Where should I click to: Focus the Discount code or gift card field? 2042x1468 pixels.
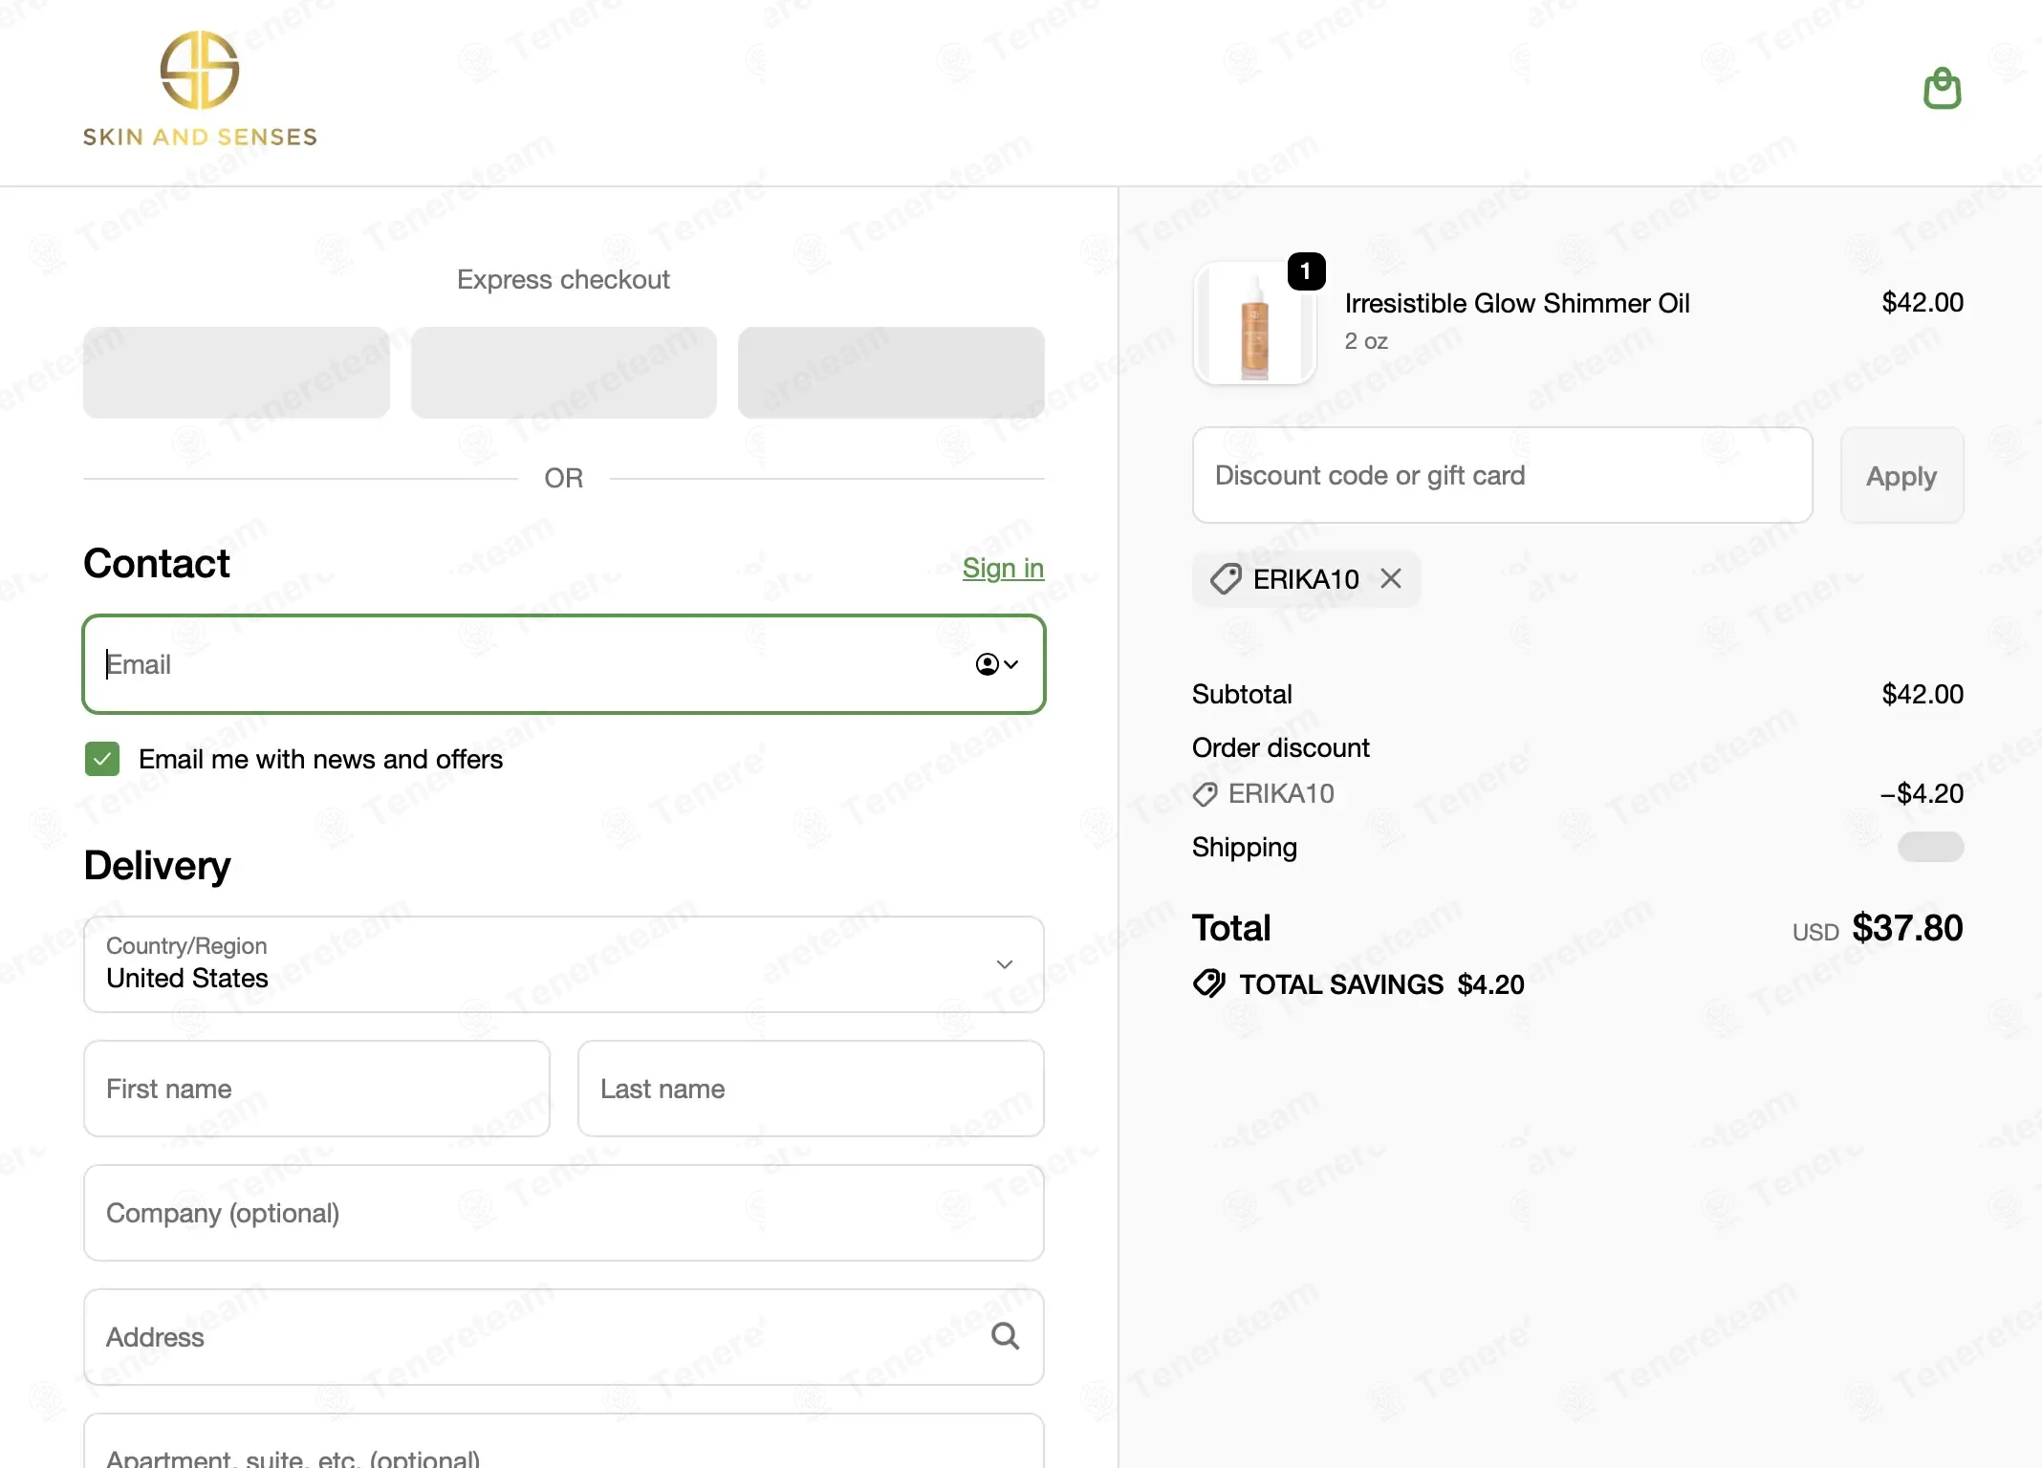1503,475
